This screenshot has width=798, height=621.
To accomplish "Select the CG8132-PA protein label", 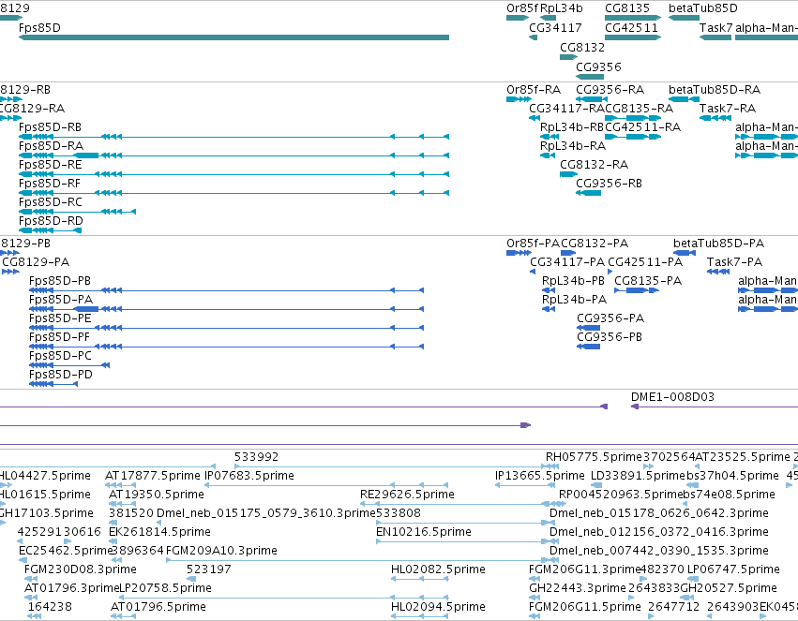I will [595, 244].
